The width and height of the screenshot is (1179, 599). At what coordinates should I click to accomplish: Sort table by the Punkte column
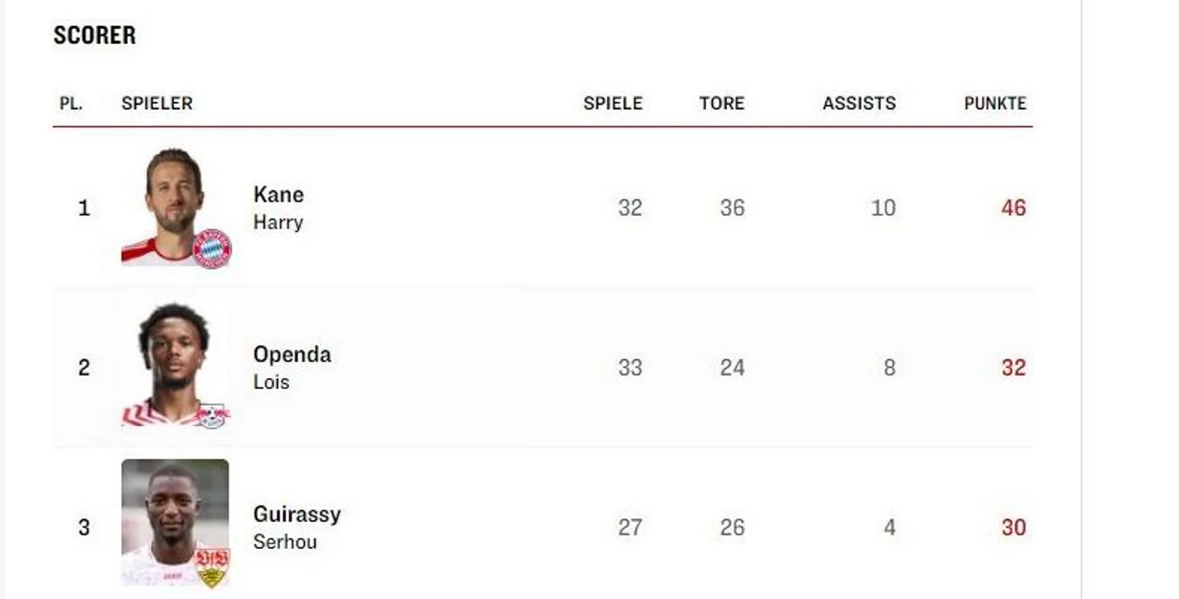coord(994,103)
